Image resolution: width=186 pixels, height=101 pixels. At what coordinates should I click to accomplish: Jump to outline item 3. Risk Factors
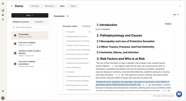77,54
